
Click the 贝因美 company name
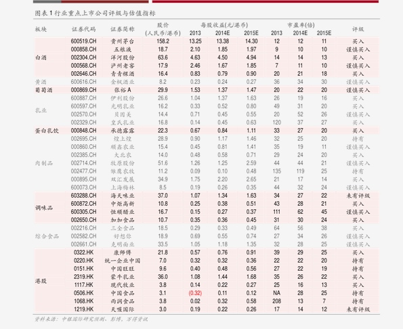(123, 114)
